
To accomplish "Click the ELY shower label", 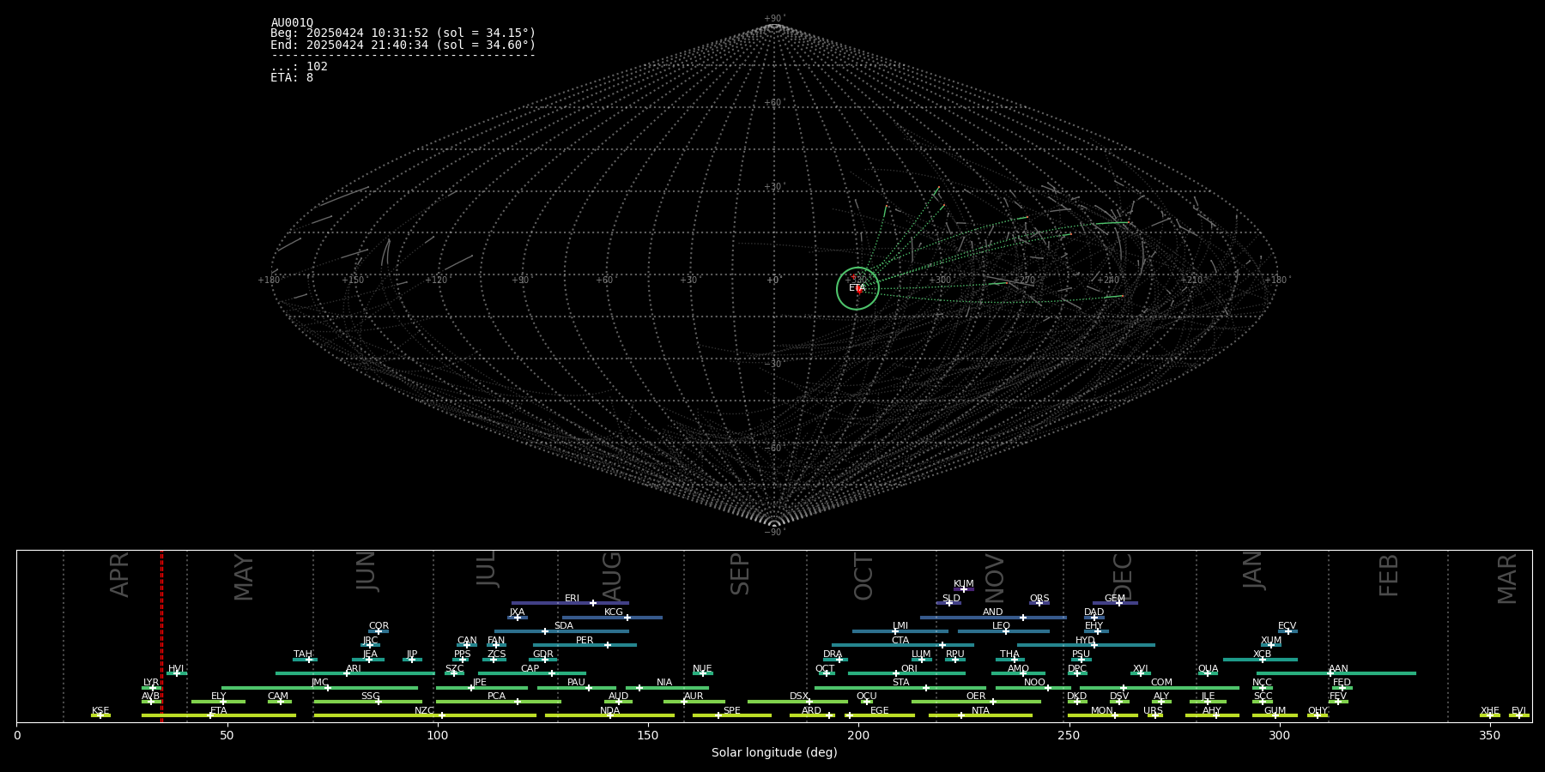I will click(x=219, y=697).
